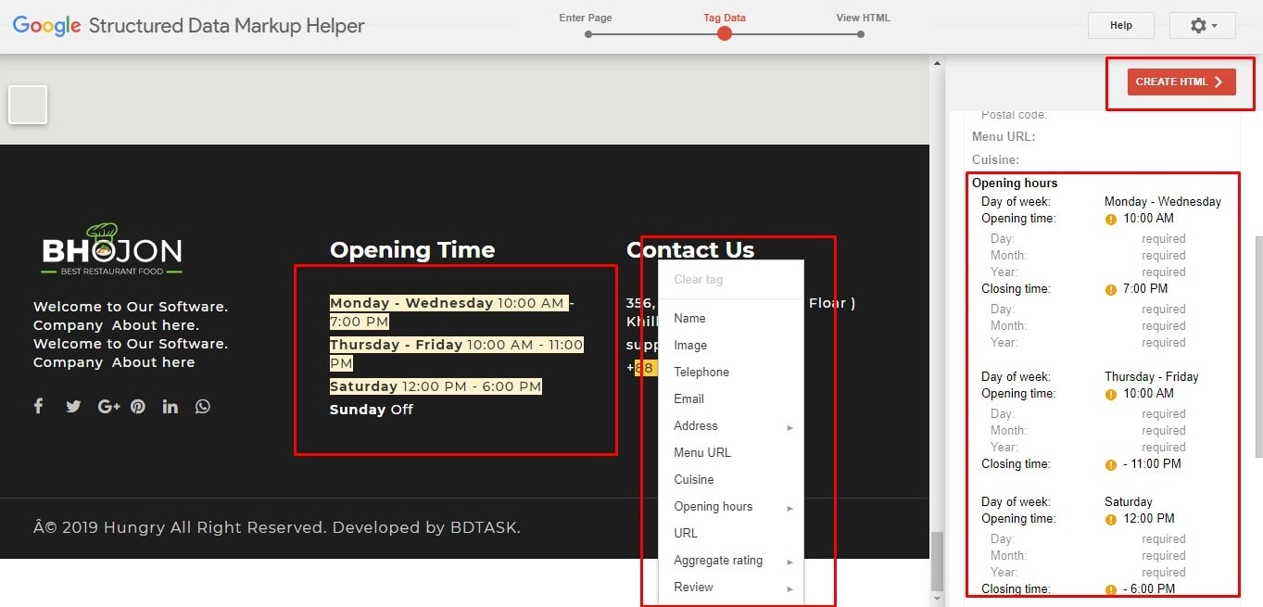Open the settings gear dropdown
Viewport: 1263px width, 607px height.
point(1203,26)
